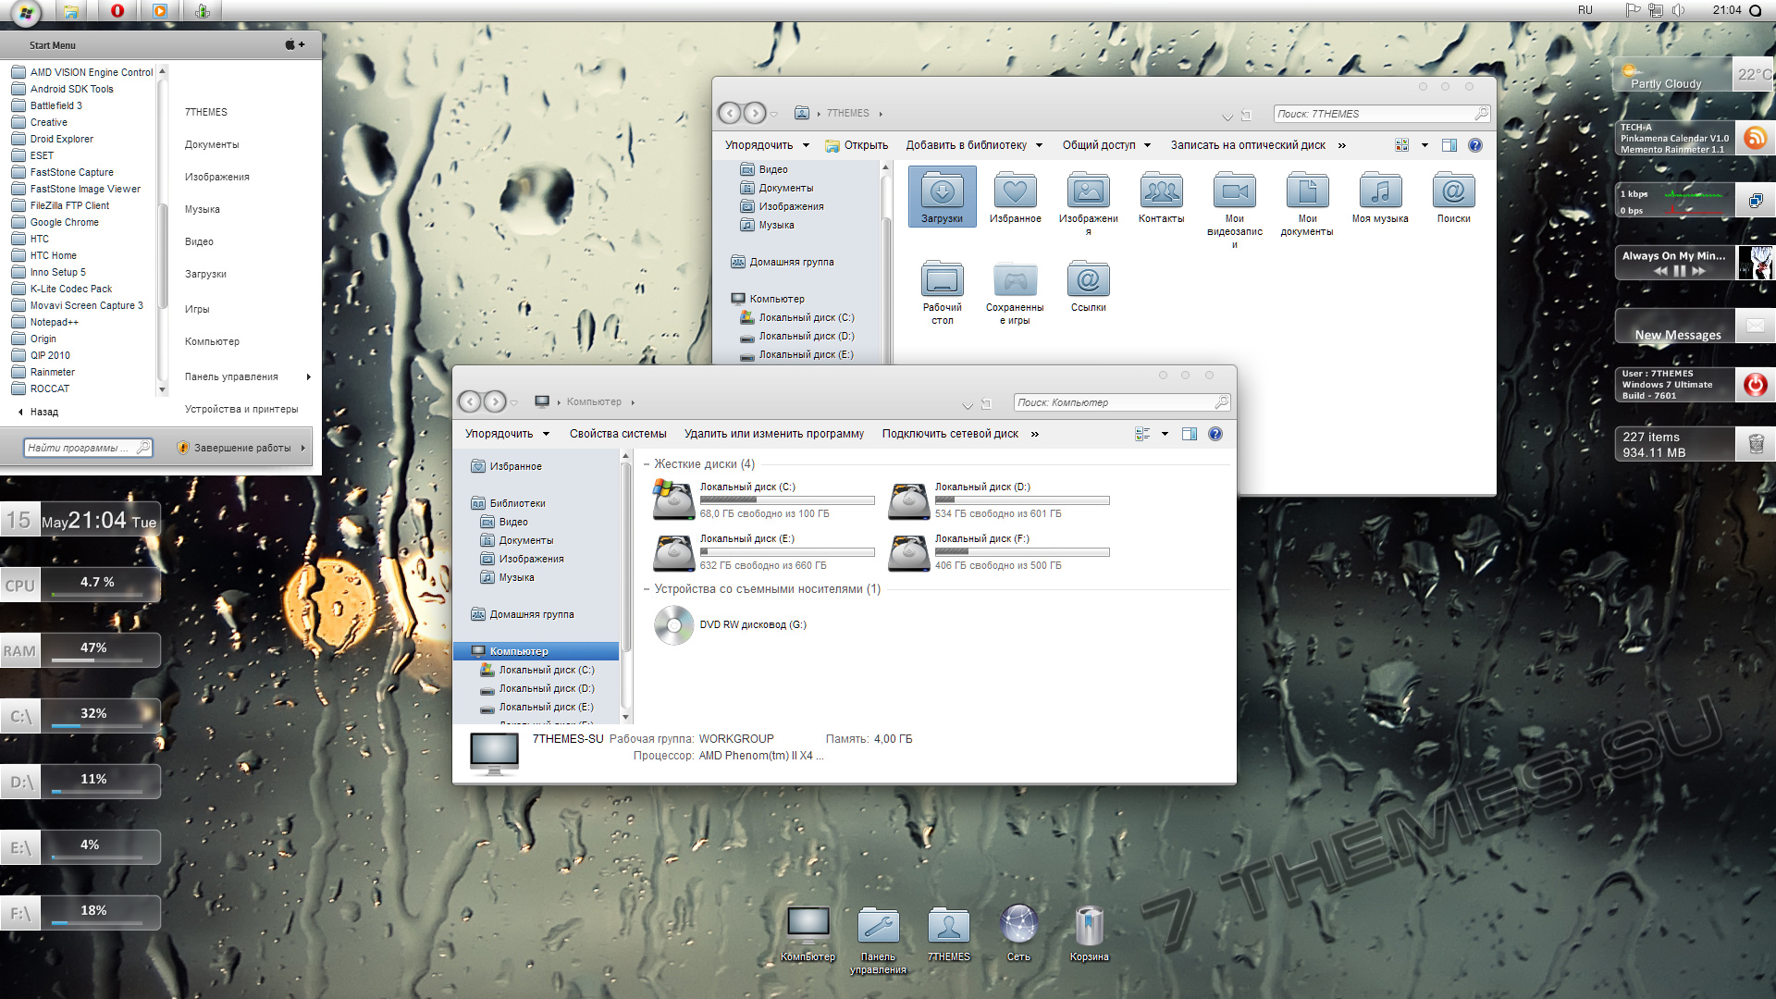Click Открыть in 7THEMES toolbar
Image resolution: width=1776 pixels, height=999 pixels.
857,145
